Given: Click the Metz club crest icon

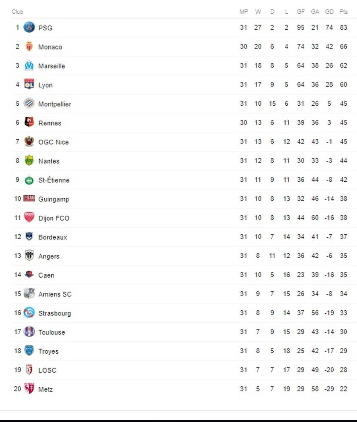Looking at the screenshot, I should 29,389.
